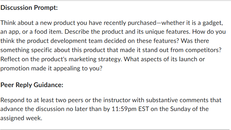
Task: Click the phrase 'unique features'
Action: (x=167, y=32)
